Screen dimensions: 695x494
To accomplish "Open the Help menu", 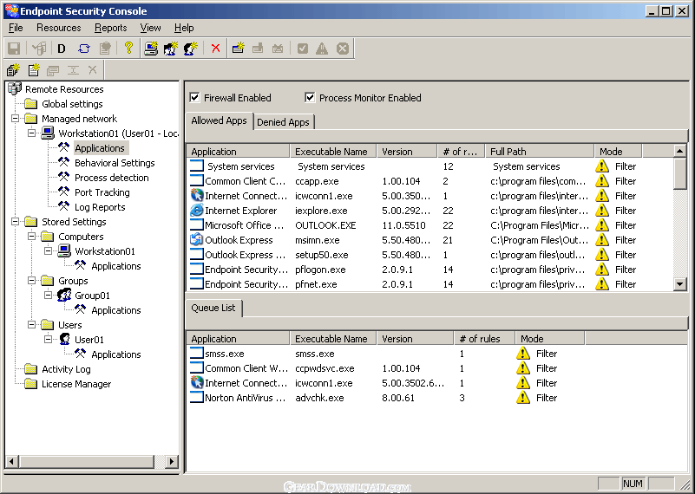I will (x=184, y=28).
